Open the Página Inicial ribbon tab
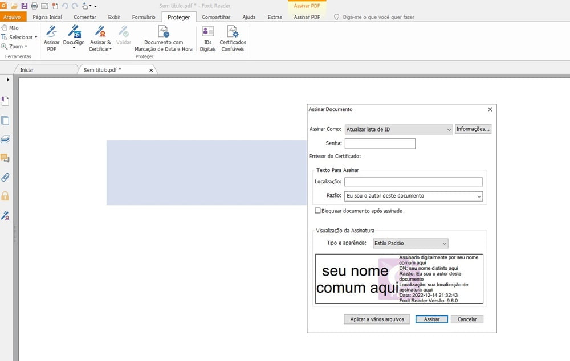The image size is (570, 361). (x=47, y=17)
